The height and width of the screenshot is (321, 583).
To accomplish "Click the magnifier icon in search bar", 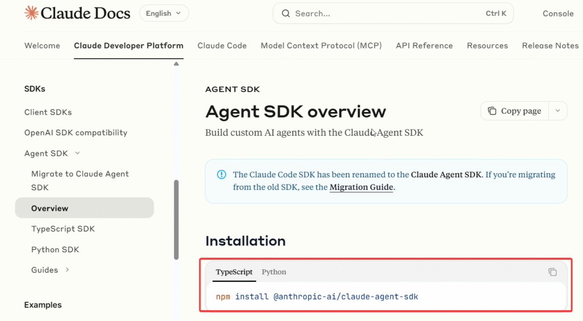I will [x=286, y=14].
